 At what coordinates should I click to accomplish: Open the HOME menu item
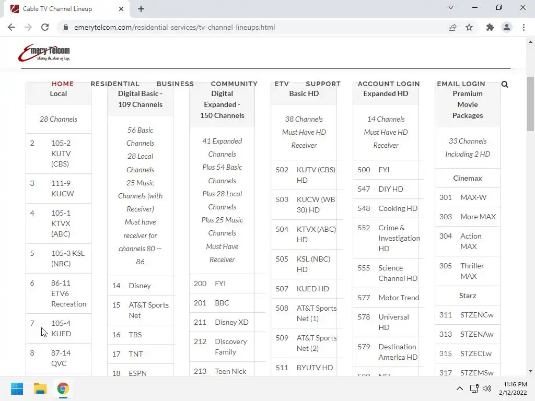click(x=63, y=84)
